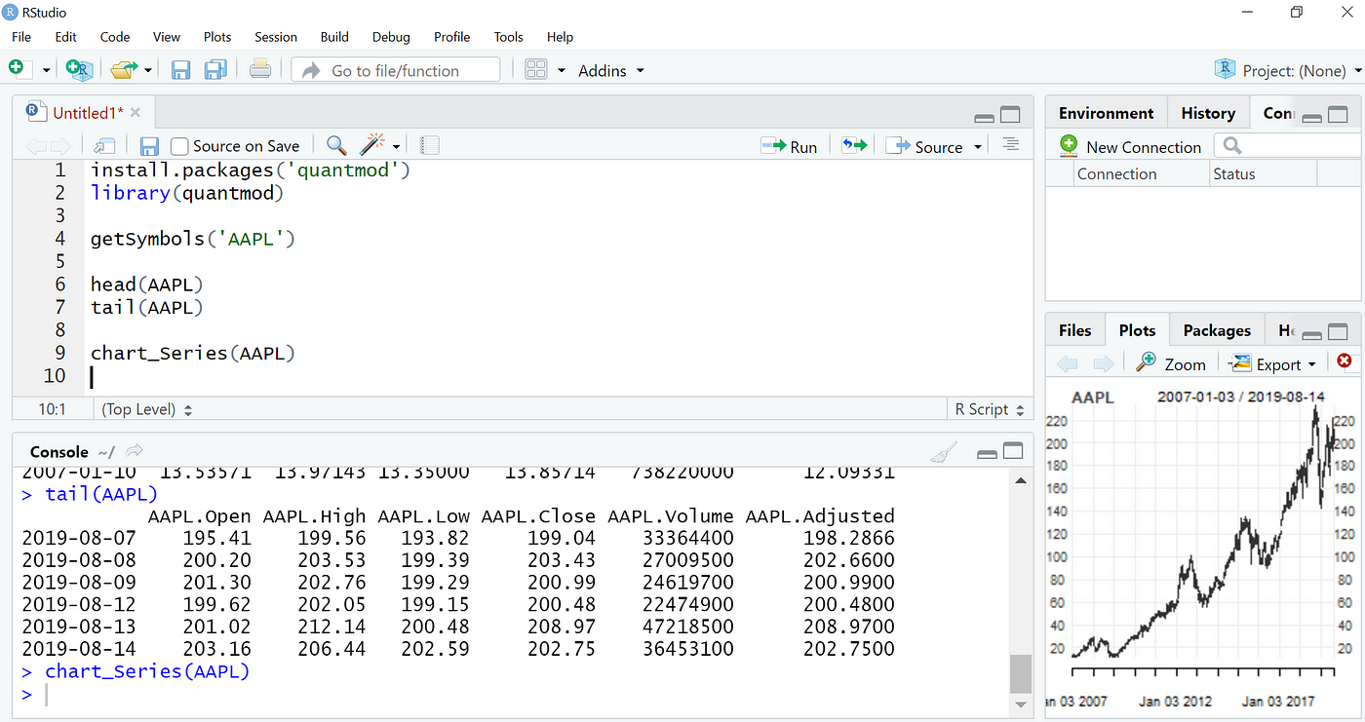Open the Project (None) dropdown
The width and height of the screenshot is (1365, 722).
click(x=1287, y=70)
